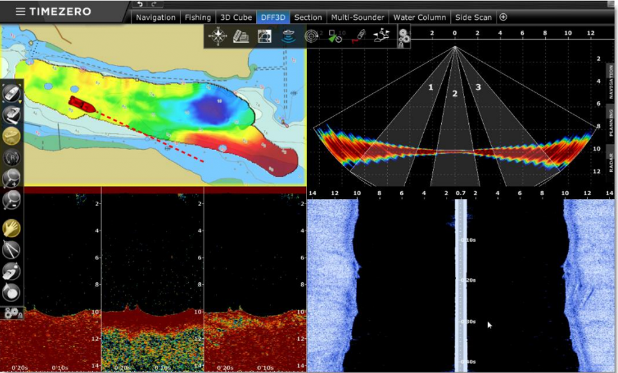Click the compass rose icon in ribbon
618x373 pixels.
pos(217,37)
